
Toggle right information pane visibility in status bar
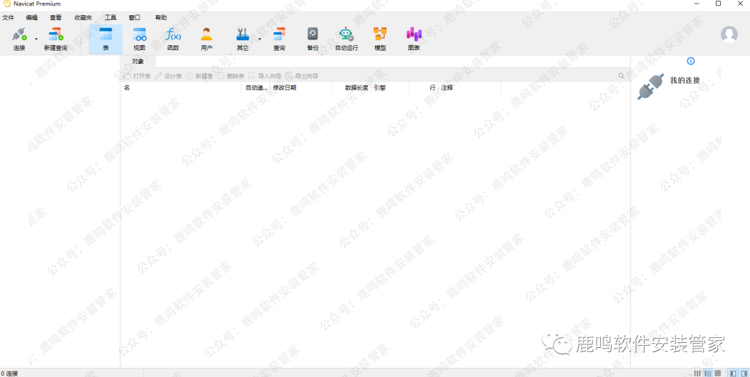click(x=742, y=373)
